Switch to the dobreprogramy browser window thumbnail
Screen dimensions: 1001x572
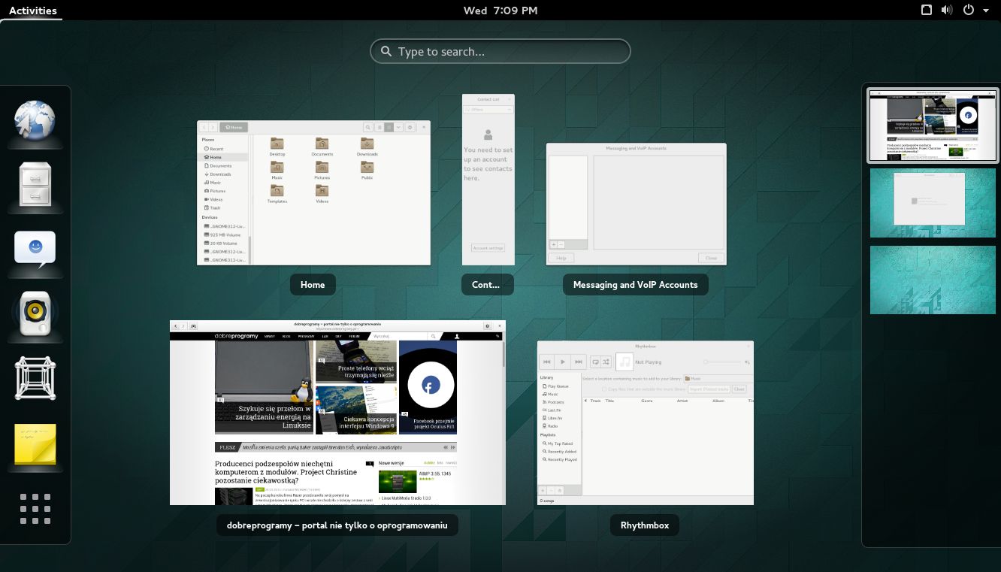pyautogui.click(x=337, y=413)
